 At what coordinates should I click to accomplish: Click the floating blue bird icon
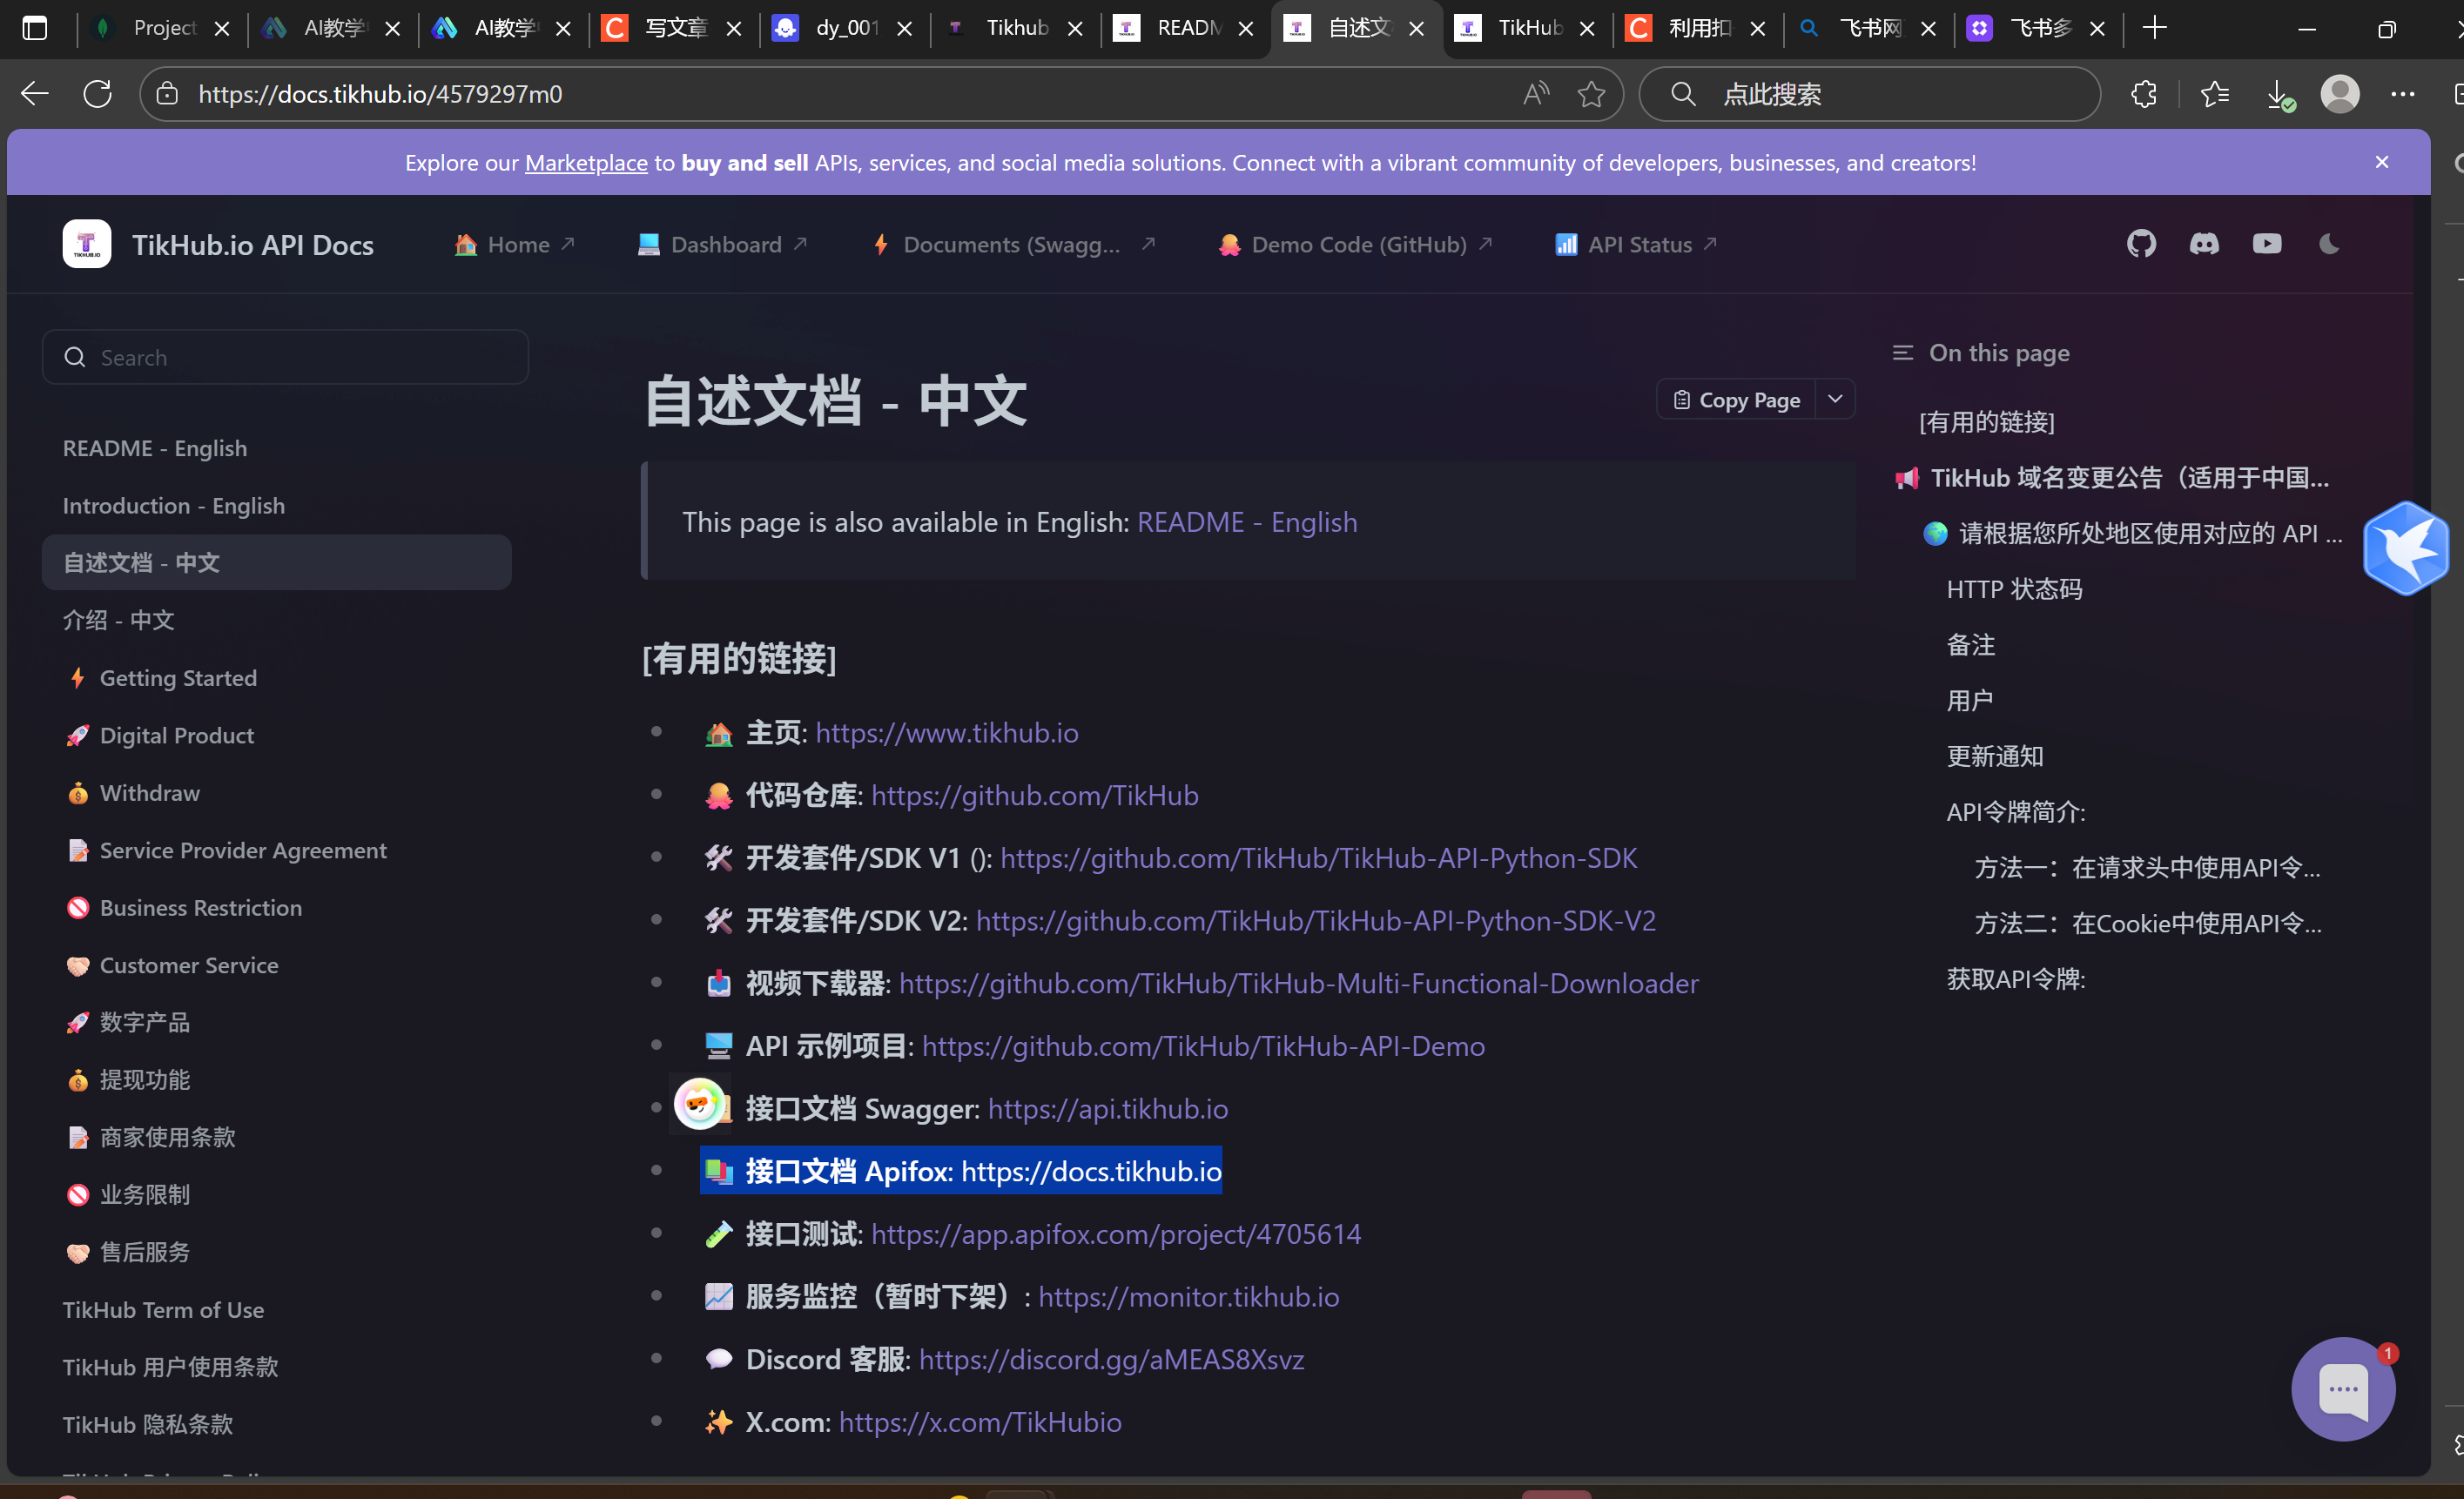[x=2405, y=548]
